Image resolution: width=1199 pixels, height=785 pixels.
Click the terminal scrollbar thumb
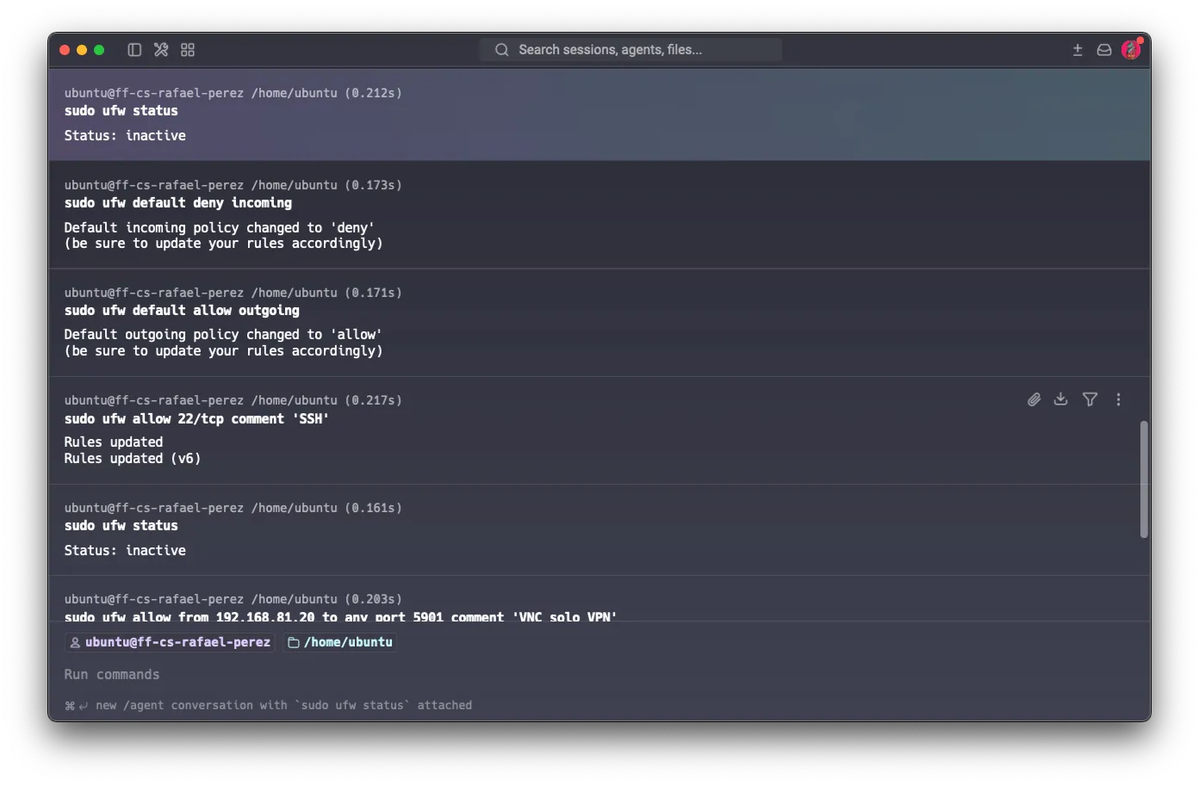[1144, 479]
